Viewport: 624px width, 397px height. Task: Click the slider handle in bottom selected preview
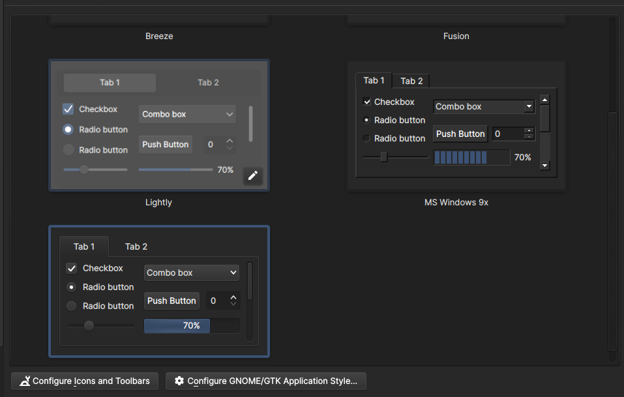[x=89, y=325]
